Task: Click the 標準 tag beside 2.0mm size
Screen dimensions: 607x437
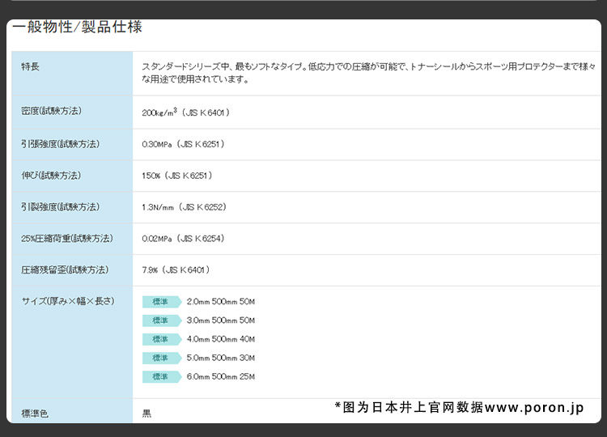Action: (x=162, y=302)
